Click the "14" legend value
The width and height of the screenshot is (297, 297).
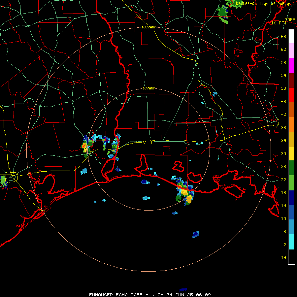click(x=283, y=206)
